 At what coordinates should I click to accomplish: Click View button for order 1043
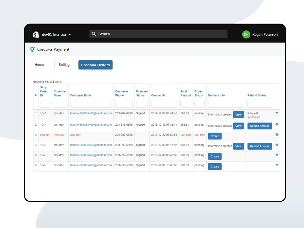(238, 115)
